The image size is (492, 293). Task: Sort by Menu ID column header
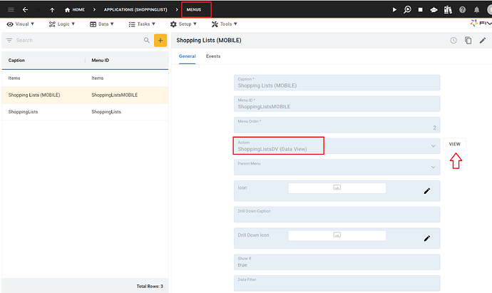(x=100, y=60)
